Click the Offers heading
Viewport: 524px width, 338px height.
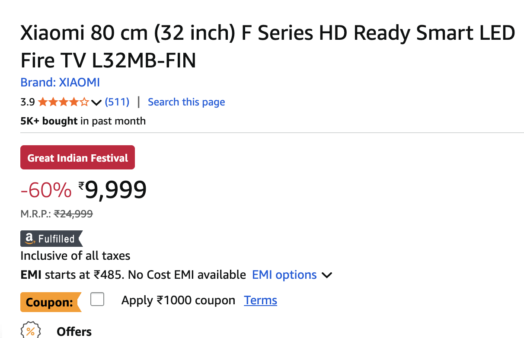(x=74, y=332)
